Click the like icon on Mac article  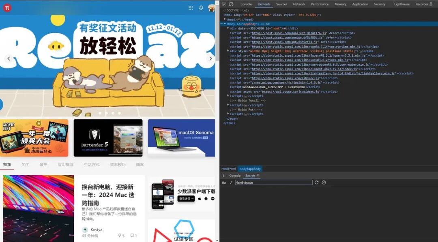(x=120, y=236)
